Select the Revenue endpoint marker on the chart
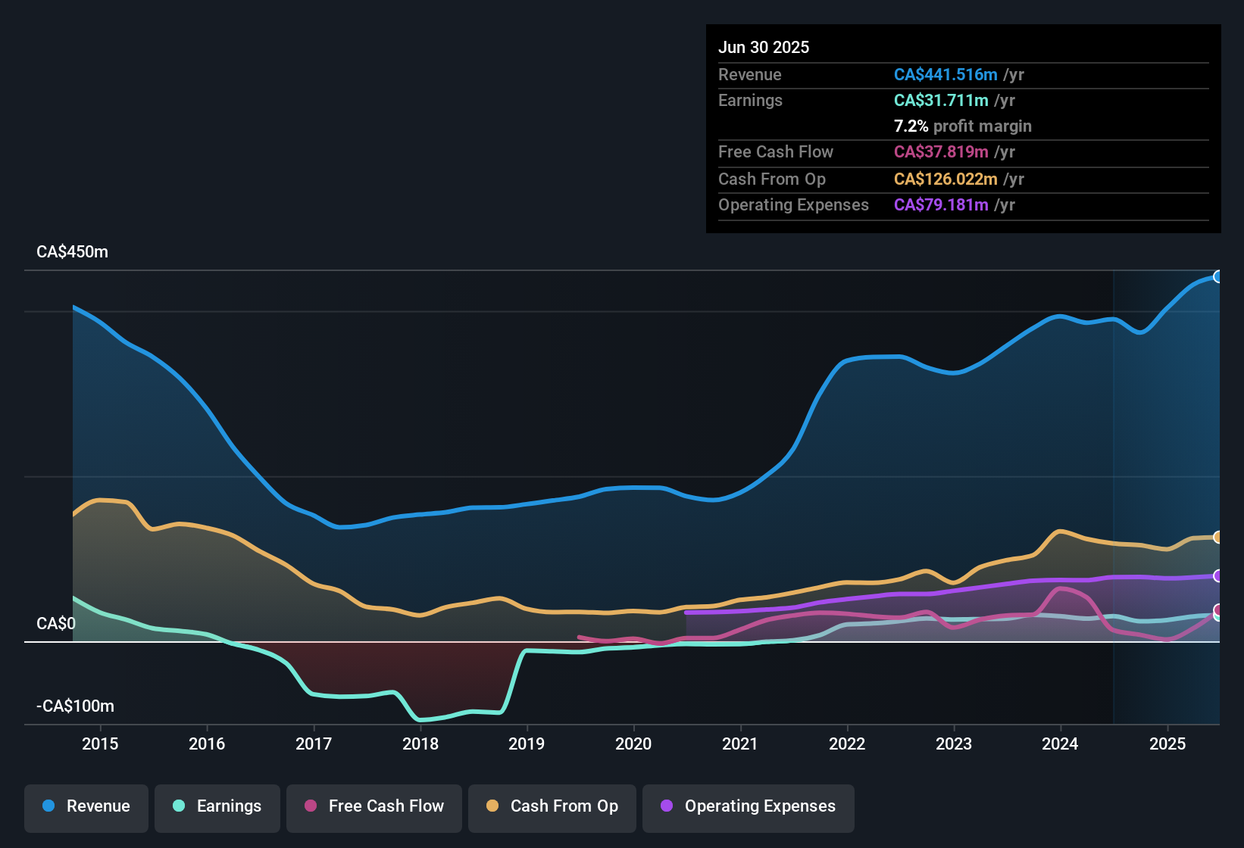Screen dimensions: 1244x848 1218,276
